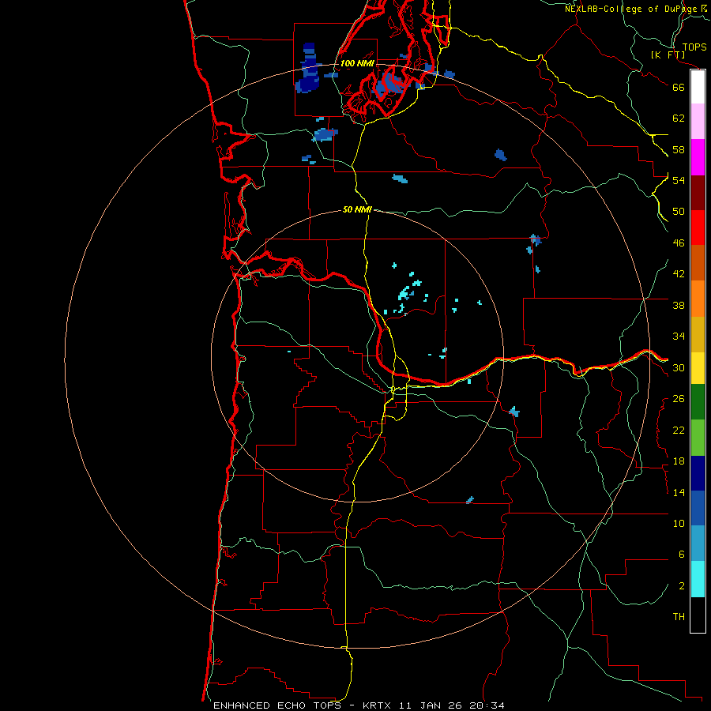
Task: Select the light pink legend color swatch
Action: pyautogui.click(x=698, y=121)
